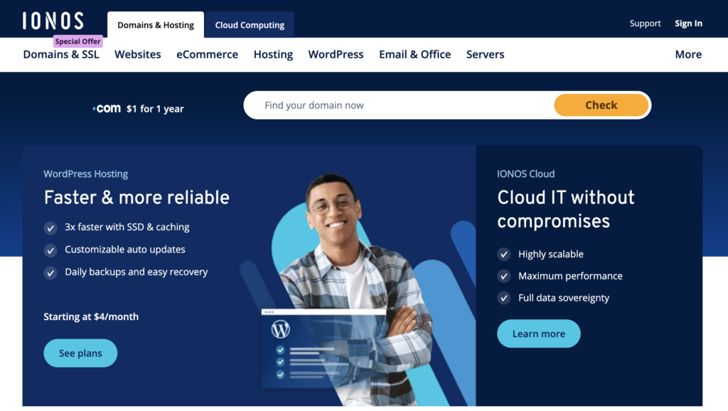Open the Email & Office menu

click(414, 55)
